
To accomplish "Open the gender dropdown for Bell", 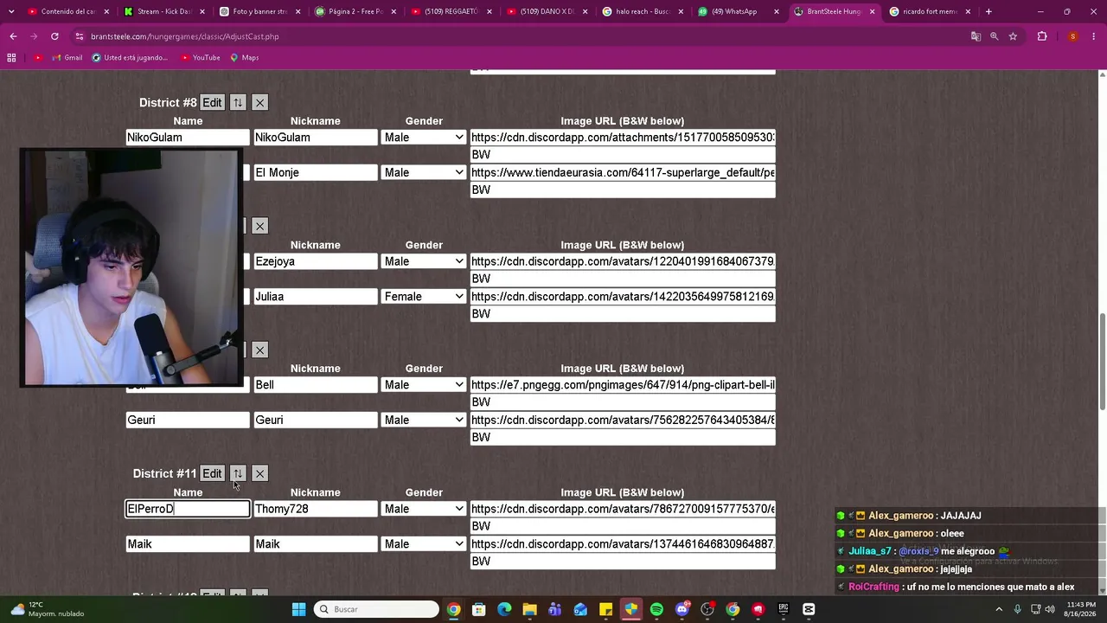I will click(x=424, y=385).
